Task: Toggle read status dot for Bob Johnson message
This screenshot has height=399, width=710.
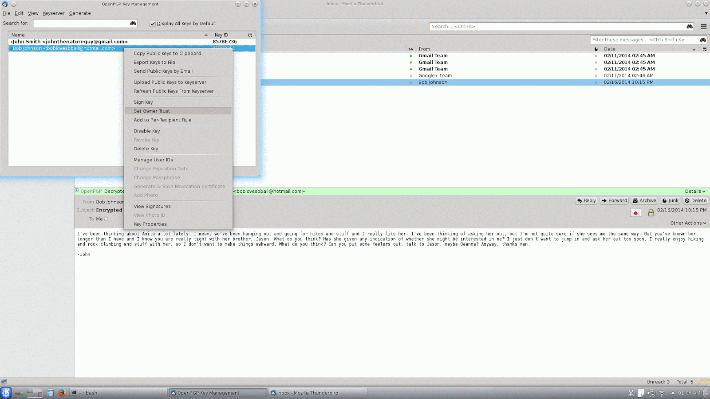Action: coord(410,82)
